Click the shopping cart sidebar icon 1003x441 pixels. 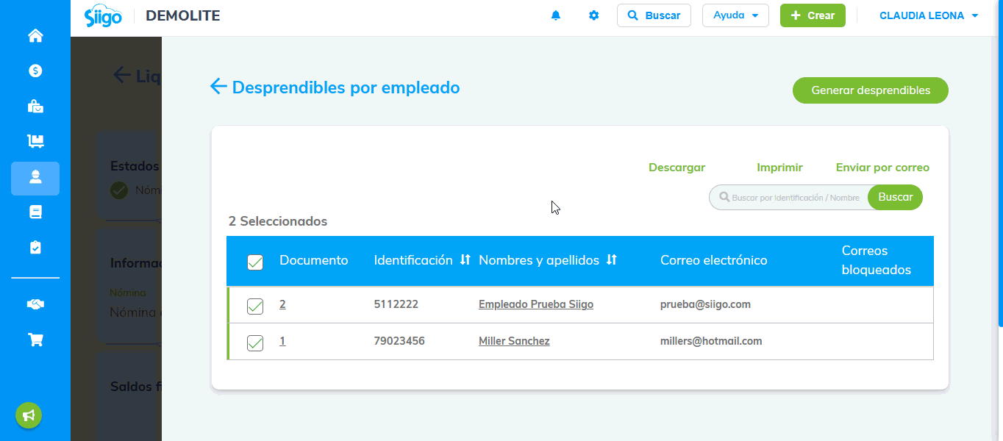click(x=35, y=340)
